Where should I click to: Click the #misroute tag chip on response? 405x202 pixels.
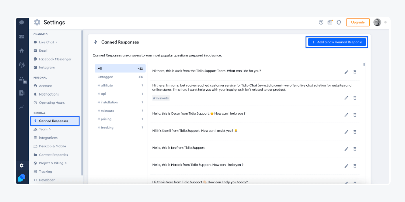click(x=161, y=98)
